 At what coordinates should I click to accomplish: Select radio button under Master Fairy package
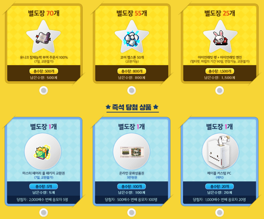coord(44,213)
